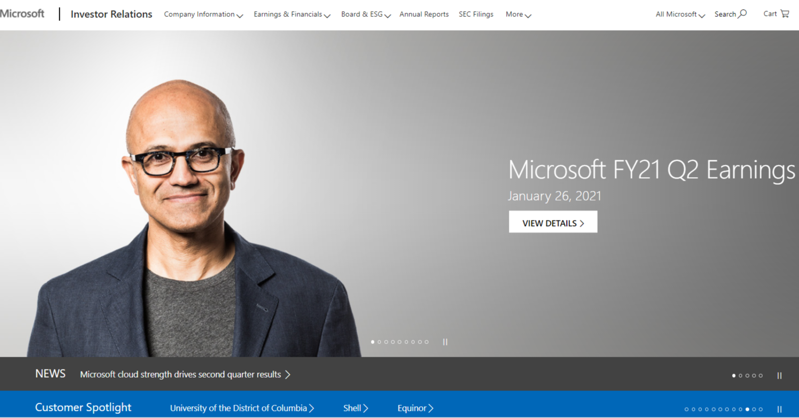Select the second hero carousel dot
Viewport: 799px width, 418px height.
click(x=379, y=342)
